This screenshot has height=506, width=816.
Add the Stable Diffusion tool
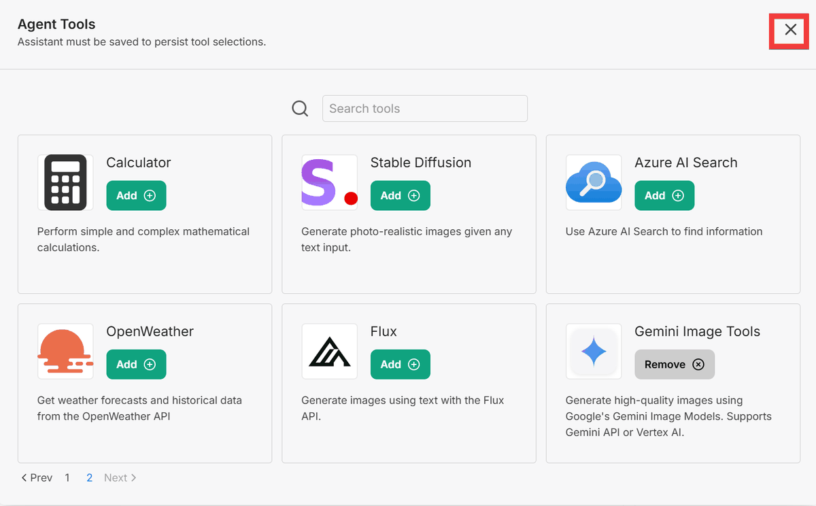[400, 196]
